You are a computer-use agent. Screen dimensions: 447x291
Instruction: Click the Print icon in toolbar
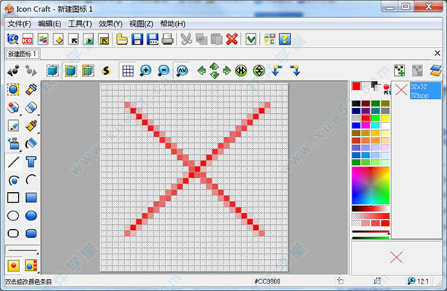[168, 39]
